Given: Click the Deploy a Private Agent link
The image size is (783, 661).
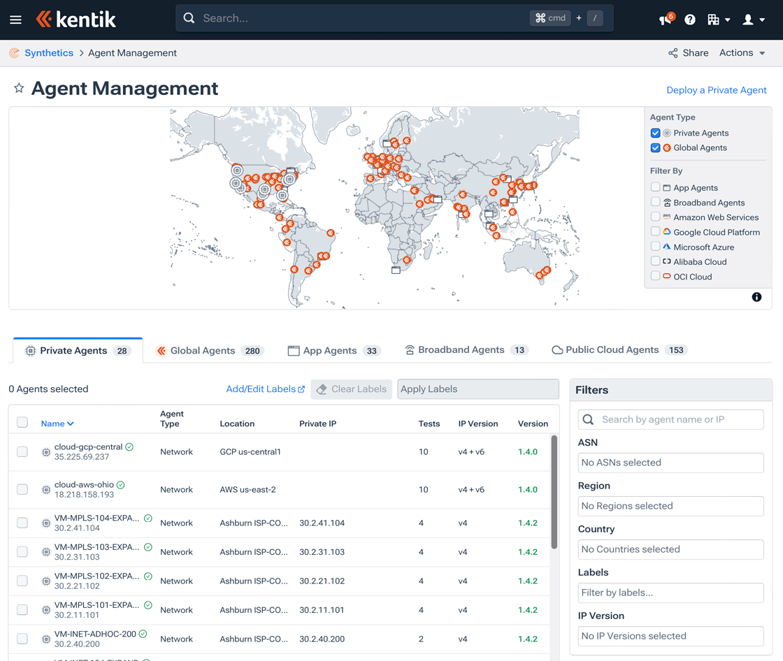Looking at the screenshot, I should [x=716, y=89].
